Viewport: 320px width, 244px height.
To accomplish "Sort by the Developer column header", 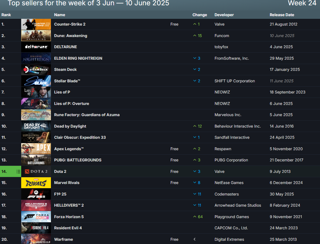I will tap(224, 15).
